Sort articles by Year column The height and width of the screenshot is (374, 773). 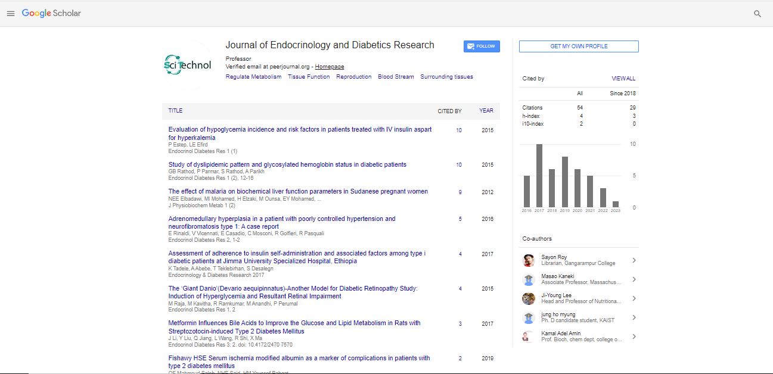click(x=486, y=111)
